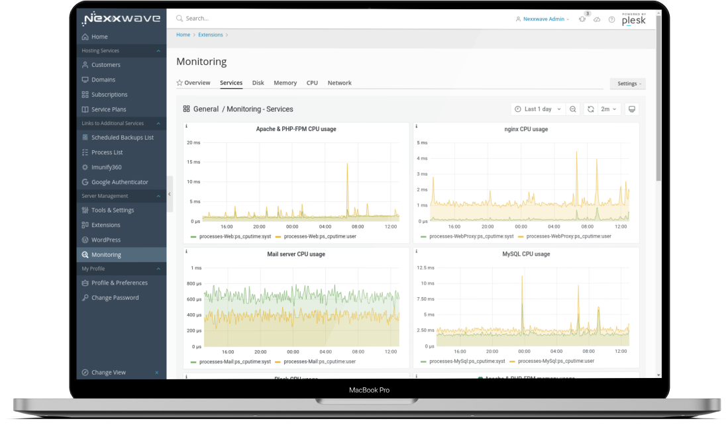Refresh the monitoring dashboard

coord(591,109)
